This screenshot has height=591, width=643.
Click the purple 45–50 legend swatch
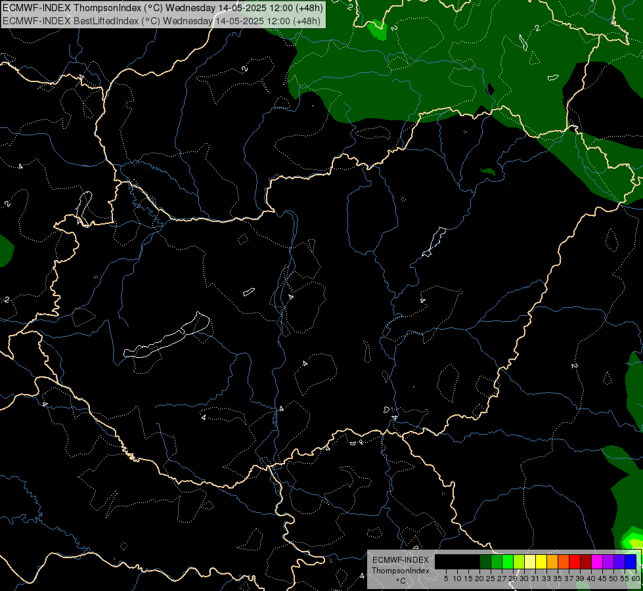(608, 561)
